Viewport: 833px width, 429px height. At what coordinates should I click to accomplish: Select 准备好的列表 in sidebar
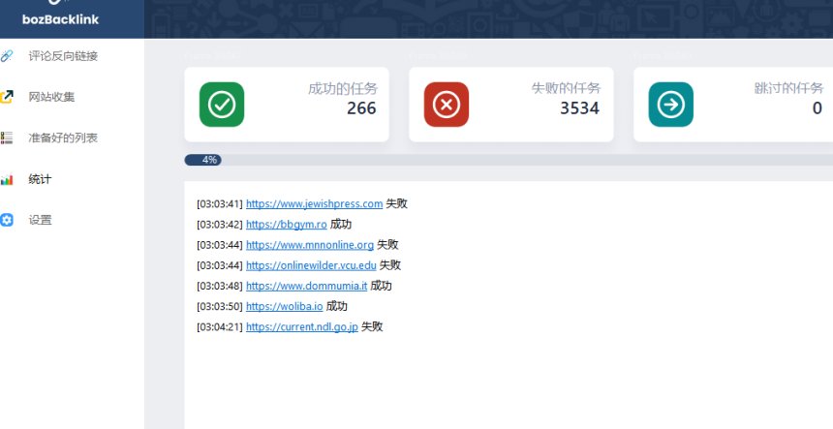point(63,138)
